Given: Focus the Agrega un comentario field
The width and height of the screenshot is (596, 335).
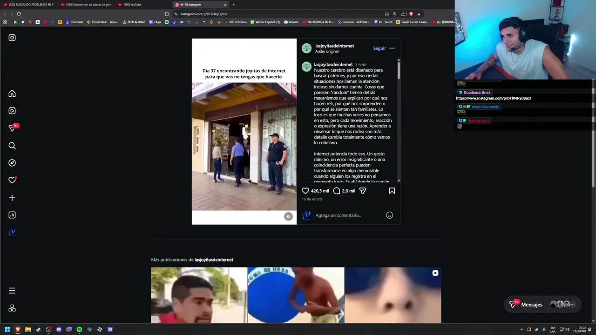Looking at the screenshot, I should pyautogui.click(x=348, y=215).
